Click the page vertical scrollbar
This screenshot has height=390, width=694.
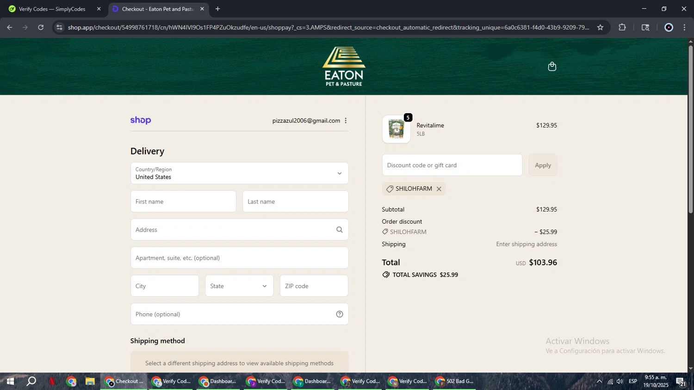tap(690, 129)
